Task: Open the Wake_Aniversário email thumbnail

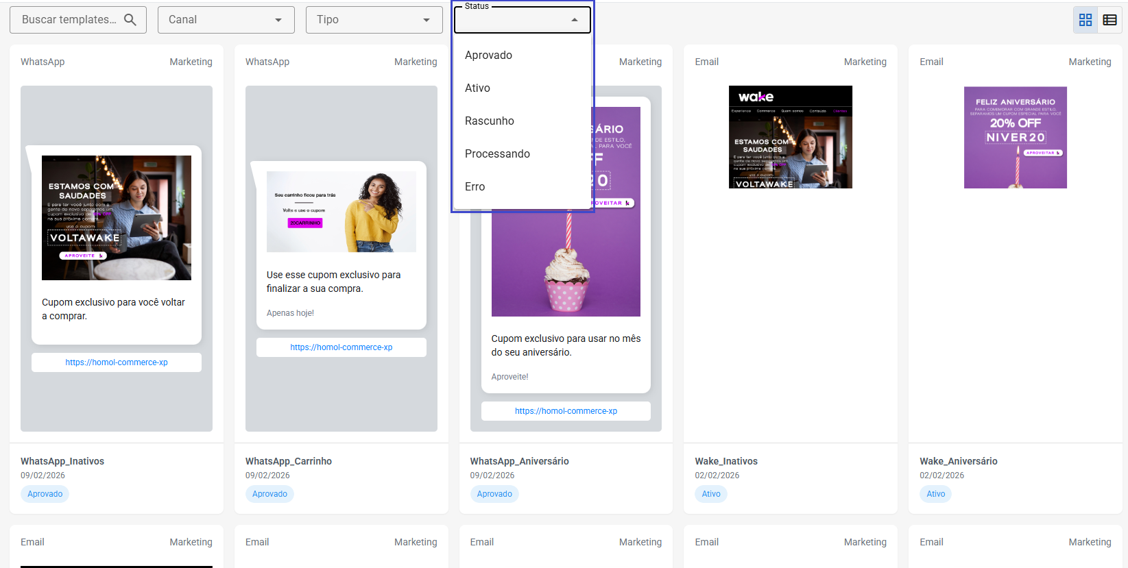Action: point(1015,137)
